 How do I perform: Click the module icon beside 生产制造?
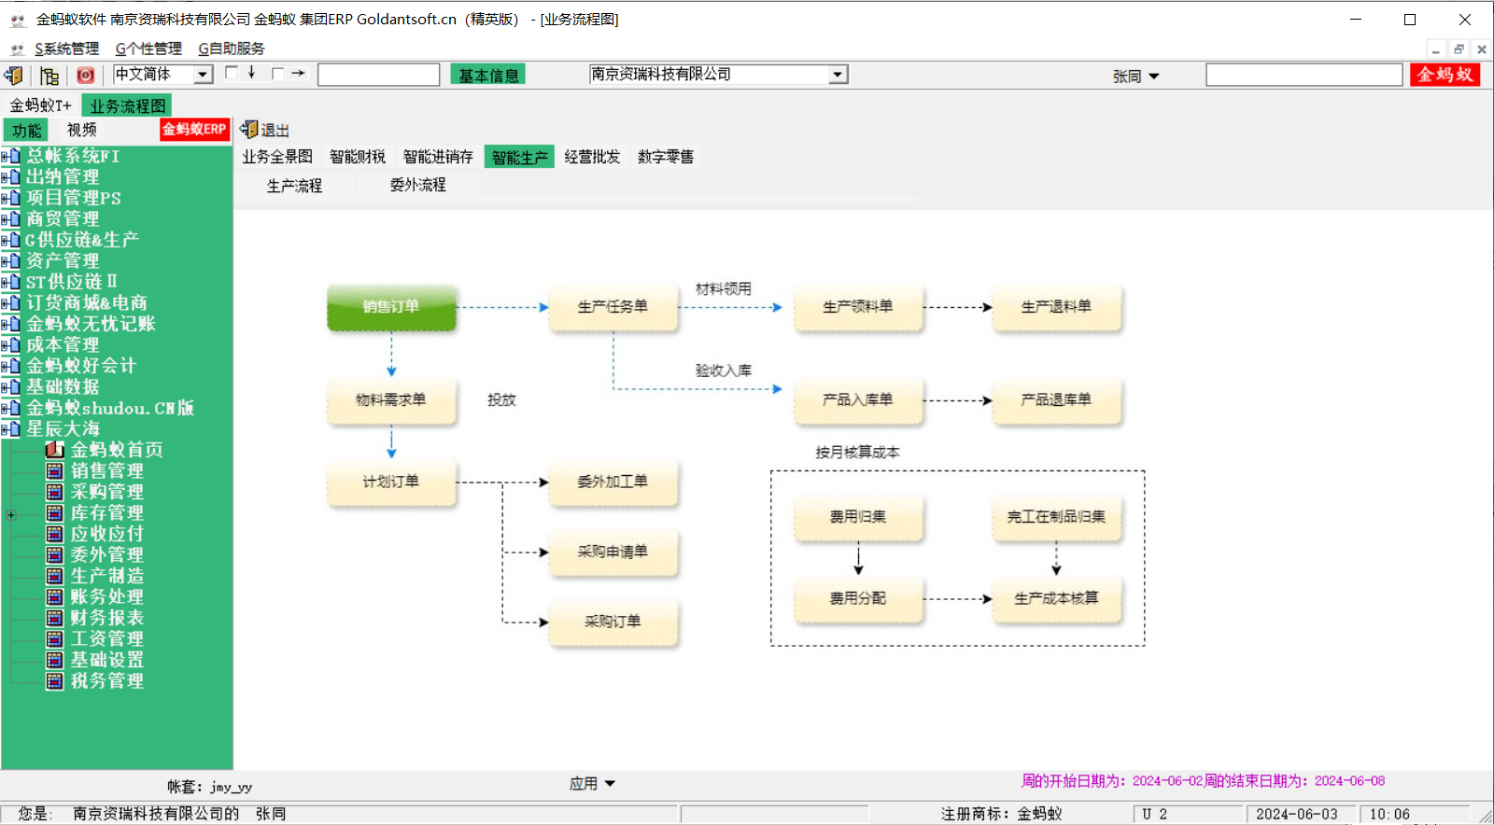(55, 576)
